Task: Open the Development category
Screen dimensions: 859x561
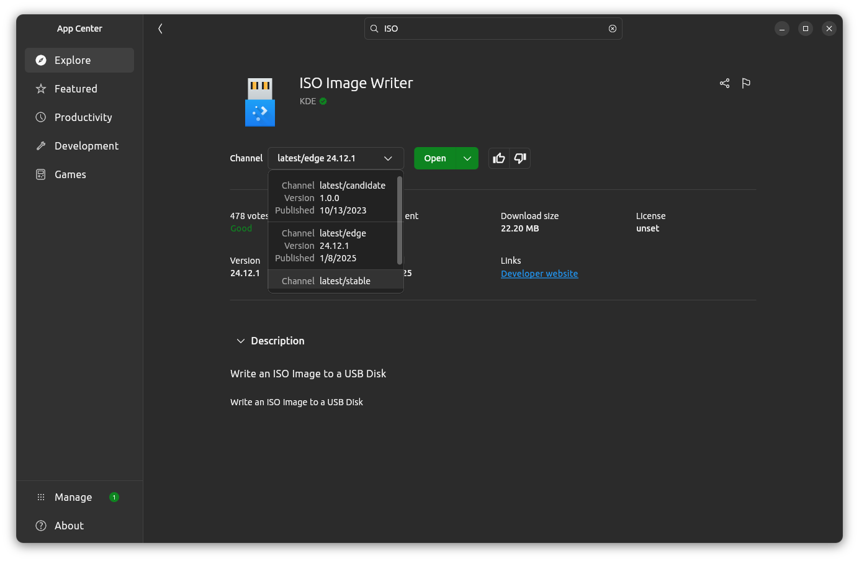Action: click(x=79, y=146)
